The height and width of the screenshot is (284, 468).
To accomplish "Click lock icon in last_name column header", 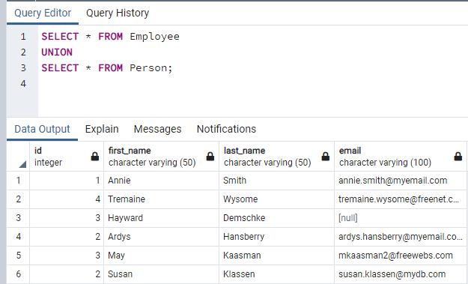I will pyautogui.click(x=325, y=156).
